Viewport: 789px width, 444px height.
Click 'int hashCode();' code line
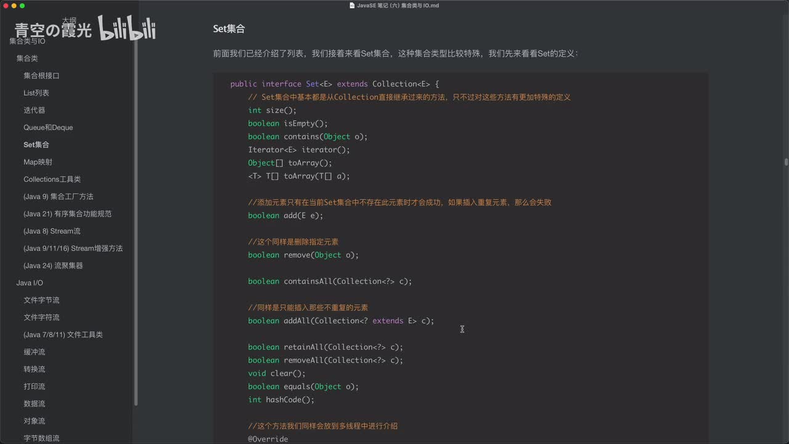click(x=281, y=400)
